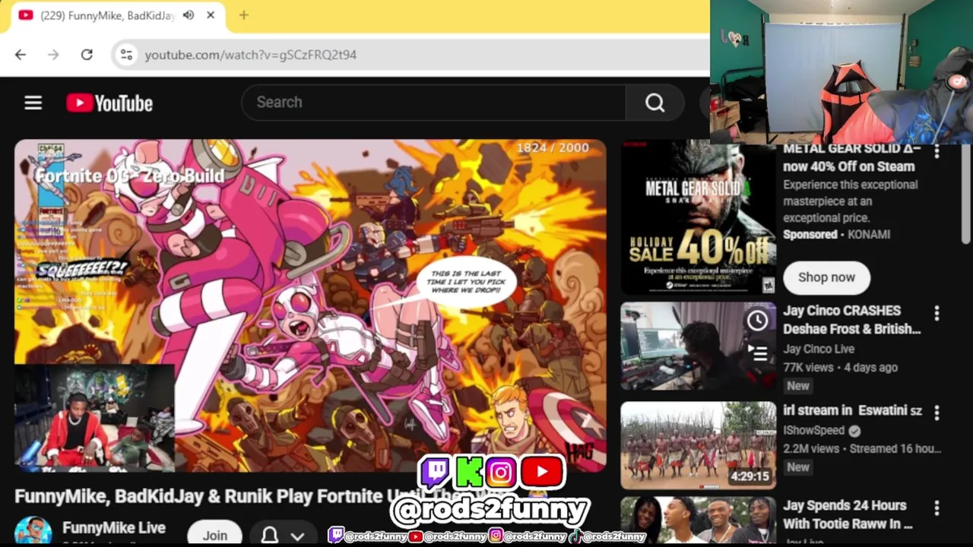Click the browser forward arrow
The width and height of the screenshot is (973, 547).
pyautogui.click(x=53, y=55)
